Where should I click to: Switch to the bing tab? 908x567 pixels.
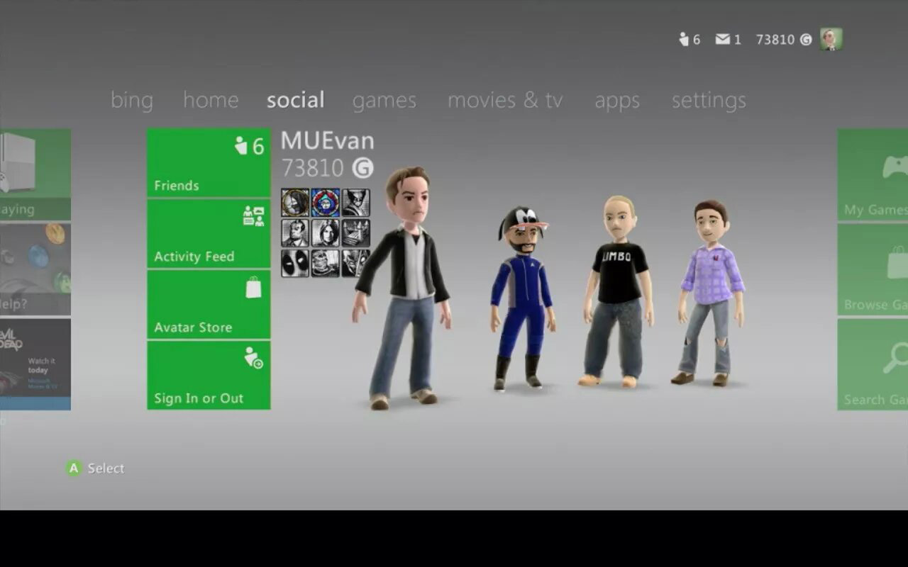(x=132, y=100)
